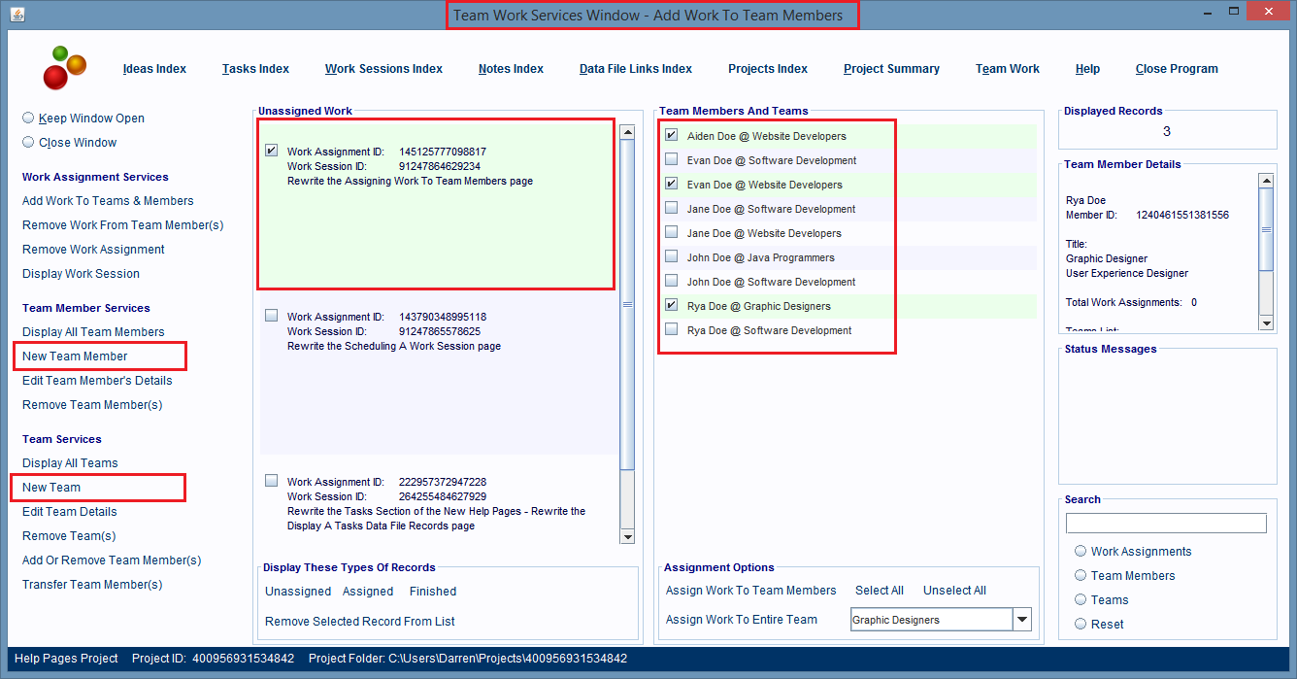Click the Assigned record type filter
The image size is (1297, 679).
pyautogui.click(x=368, y=591)
